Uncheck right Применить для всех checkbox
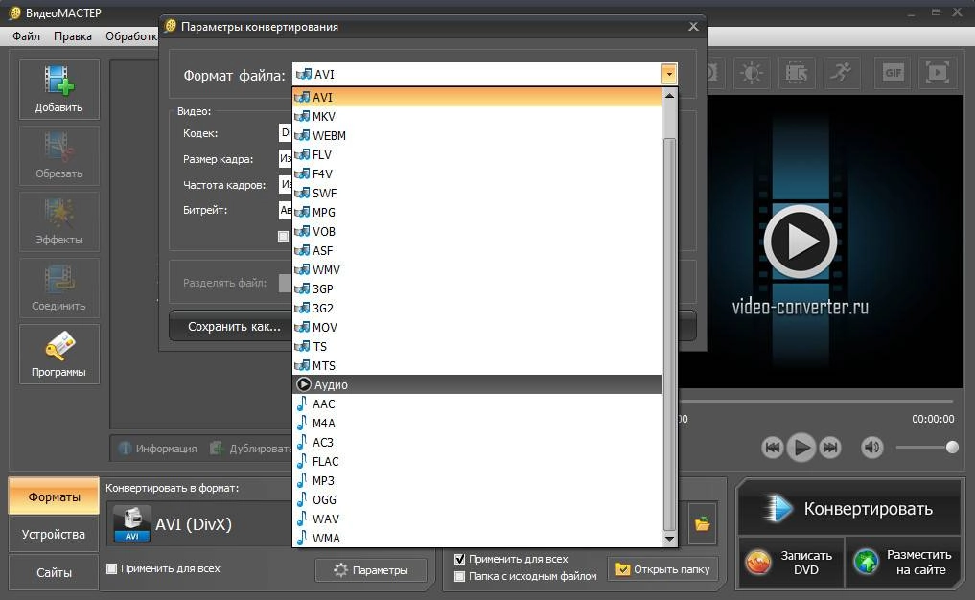The width and height of the screenshot is (975, 600). pos(459,559)
